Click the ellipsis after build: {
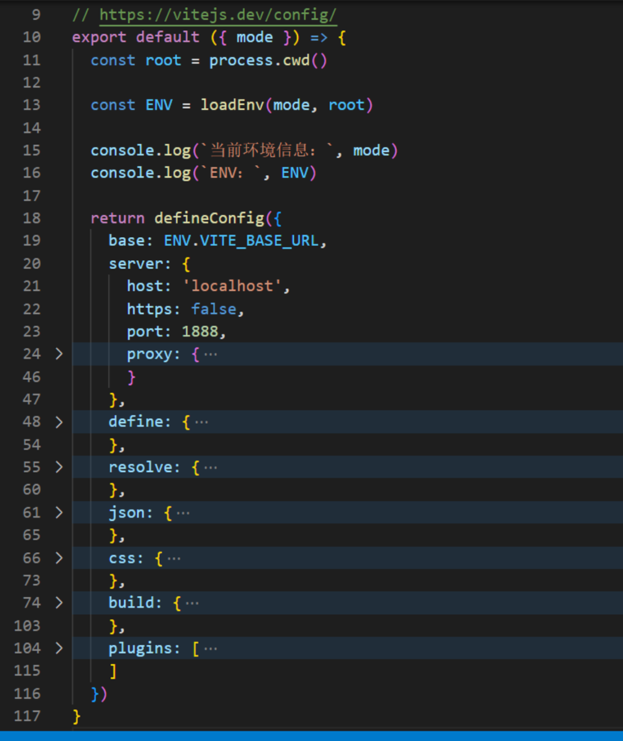The image size is (623, 741). coord(192,603)
